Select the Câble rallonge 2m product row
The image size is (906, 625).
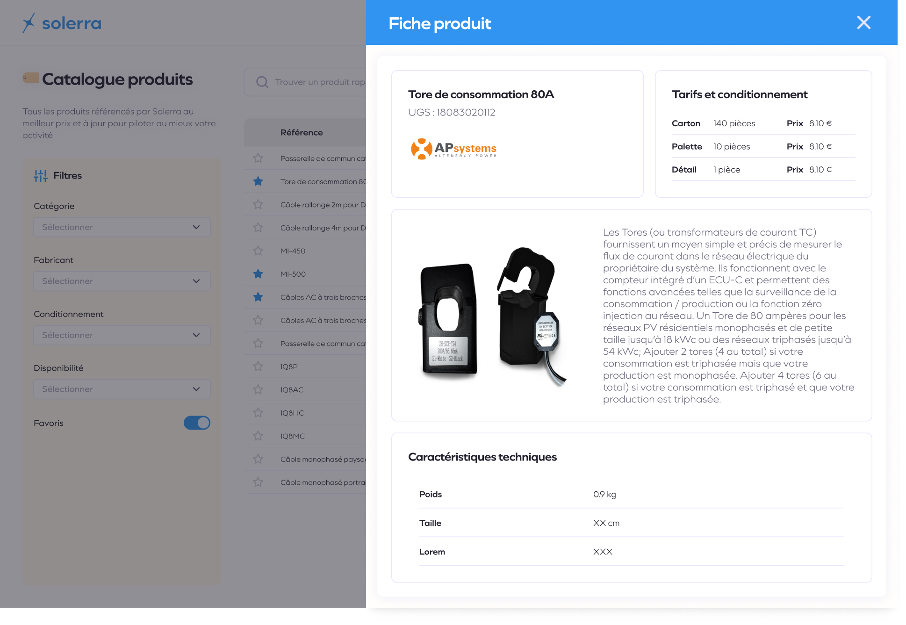coord(305,205)
